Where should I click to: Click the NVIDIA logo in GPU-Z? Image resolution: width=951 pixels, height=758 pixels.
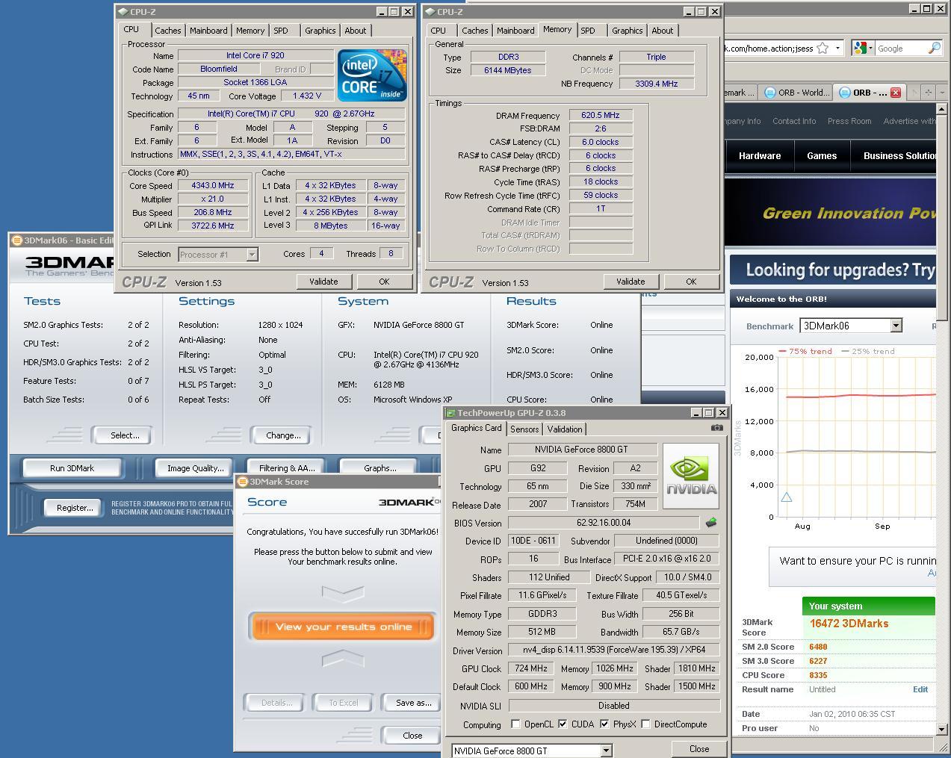click(691, 476)
